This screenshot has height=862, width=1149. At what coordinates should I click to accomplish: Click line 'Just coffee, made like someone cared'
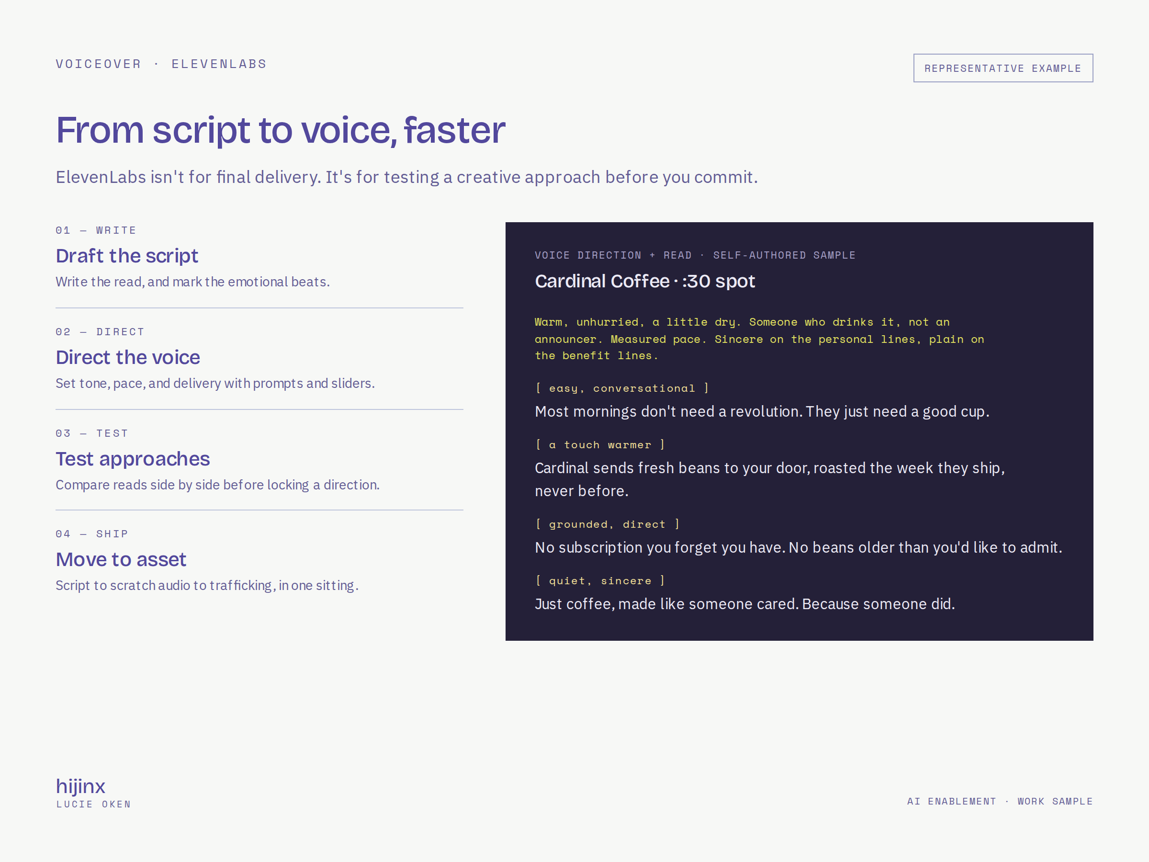(745, 604)
